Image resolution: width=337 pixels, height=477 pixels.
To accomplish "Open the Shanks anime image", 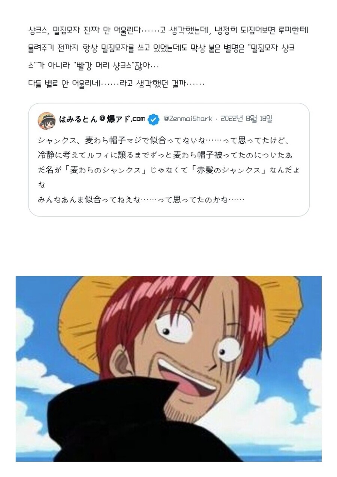I will [x=168, y=369].
